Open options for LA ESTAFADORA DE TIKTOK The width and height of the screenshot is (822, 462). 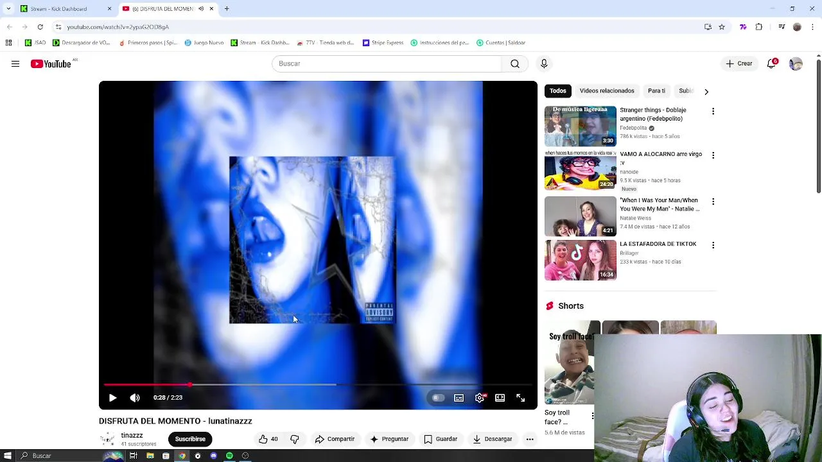[713, 245]
